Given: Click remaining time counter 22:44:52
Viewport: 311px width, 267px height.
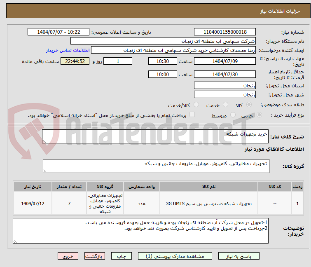Looking at the screenshot, I should point(75,61).
